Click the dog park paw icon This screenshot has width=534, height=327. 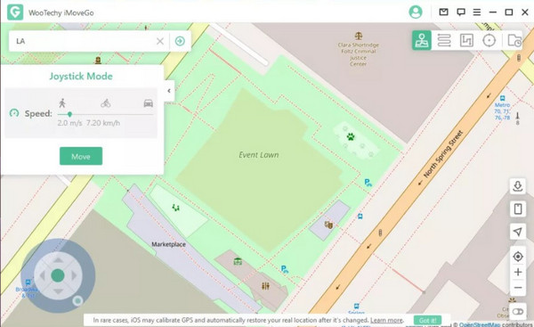351,137
